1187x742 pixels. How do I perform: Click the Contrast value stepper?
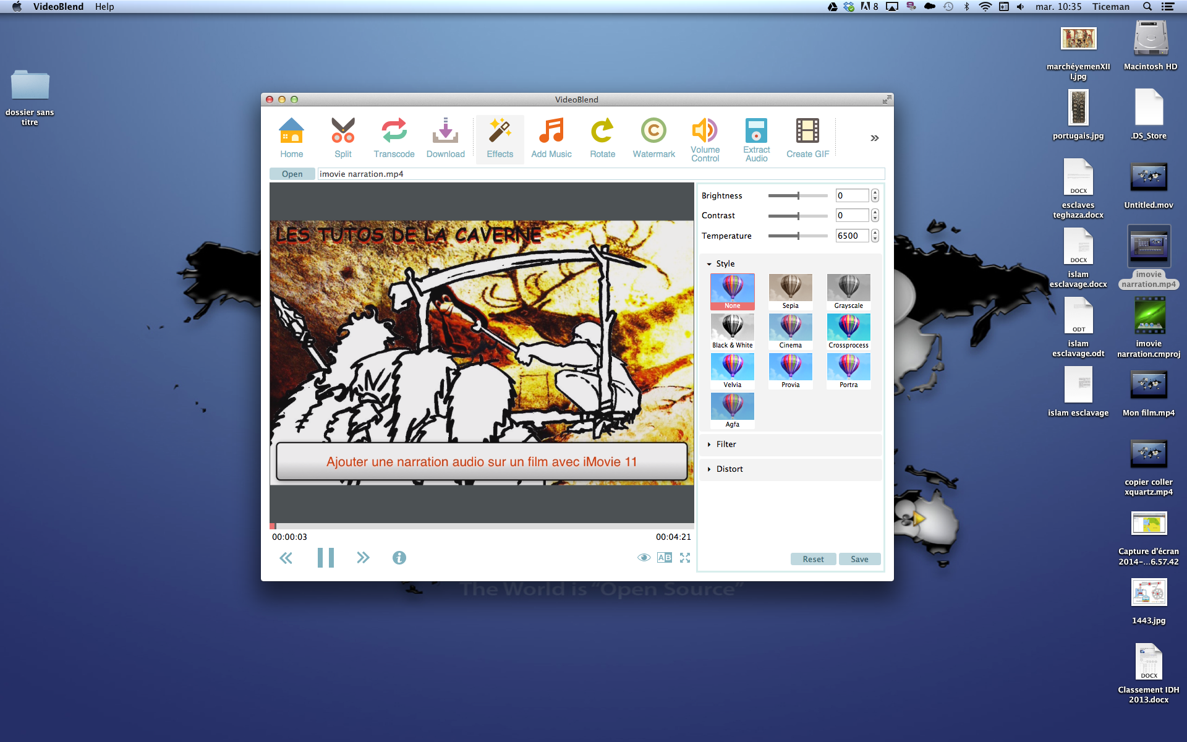875,215
